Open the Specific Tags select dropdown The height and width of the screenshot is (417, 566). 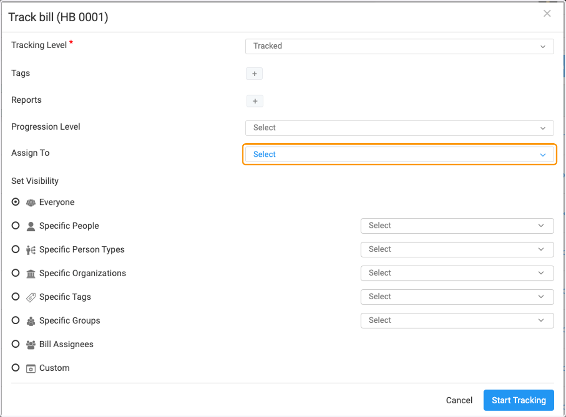click(457, 296)
